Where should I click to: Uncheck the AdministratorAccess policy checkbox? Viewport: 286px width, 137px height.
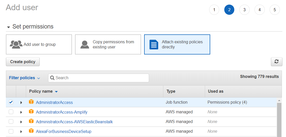coord(11,102)
